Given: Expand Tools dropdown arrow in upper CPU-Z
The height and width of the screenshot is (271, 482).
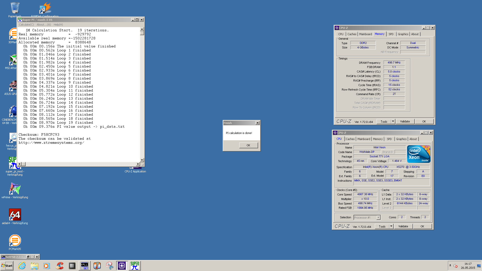Looking at the screenshot, I should coord(393,122).
